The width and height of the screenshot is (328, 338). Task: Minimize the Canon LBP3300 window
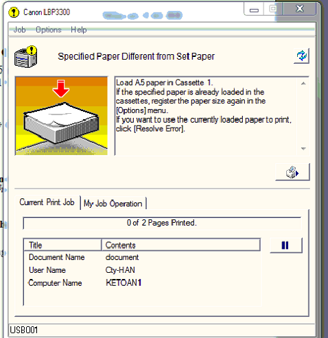pyautogui.click(x=254, y=10)
